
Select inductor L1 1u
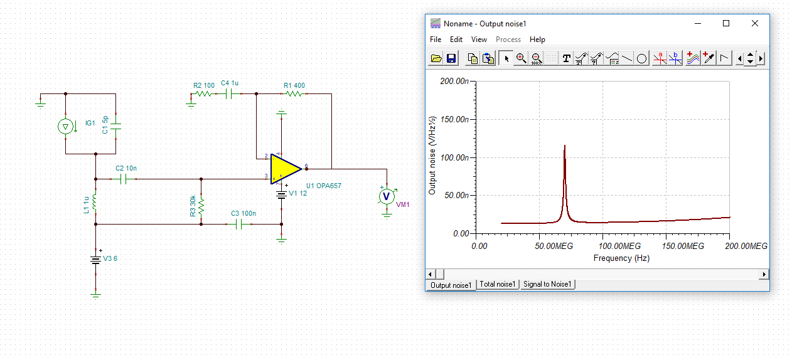point(95,201)
